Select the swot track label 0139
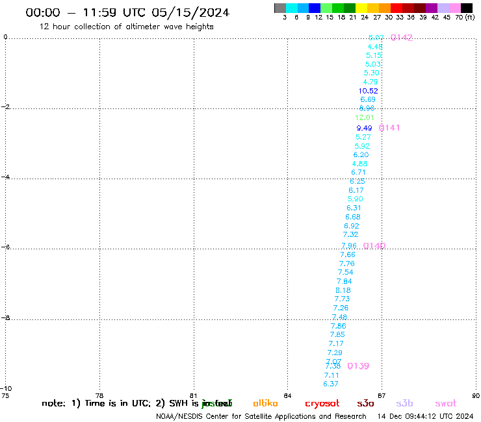This screenshot has height=422, width=481. click(358, 366)
